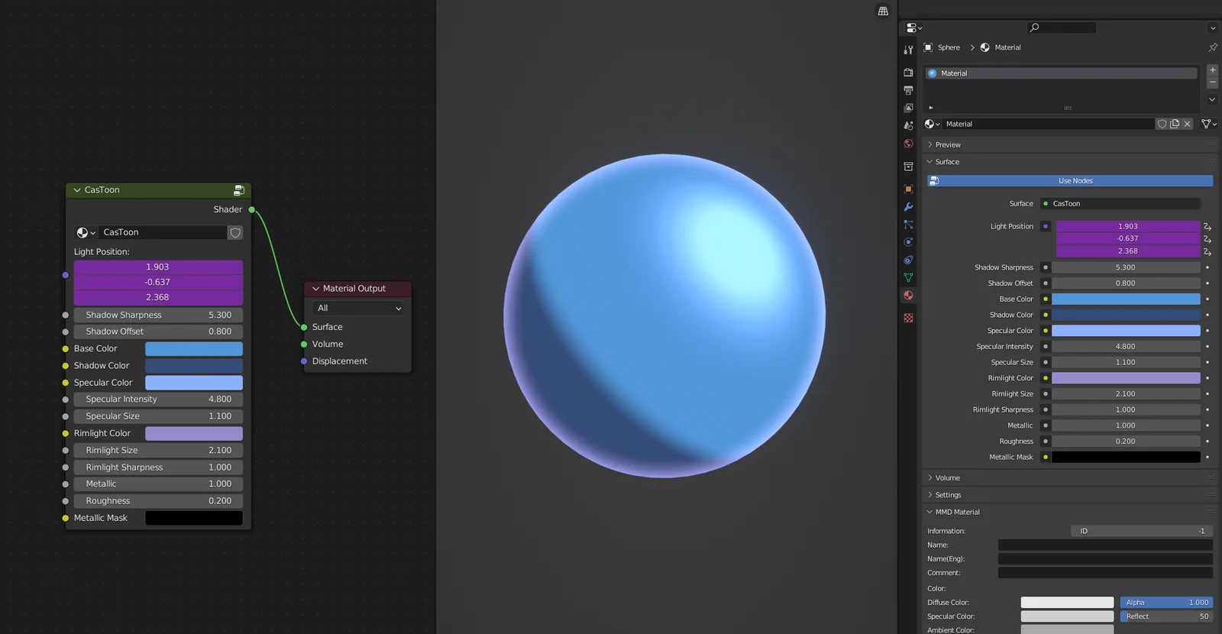Open the Physics properties tab
The width and height of the screenshot is (1222, 634).
pyautogui.click(x=908, y=242)
